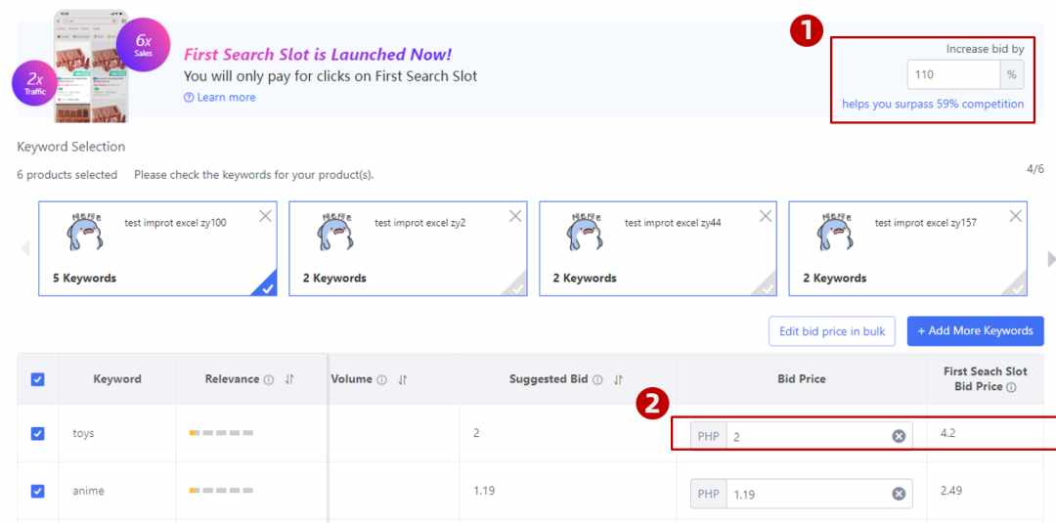Click Add More Keywords button
Viewport: 1056px width, 523px height.
pyautogui.click(x=975, y=331)
